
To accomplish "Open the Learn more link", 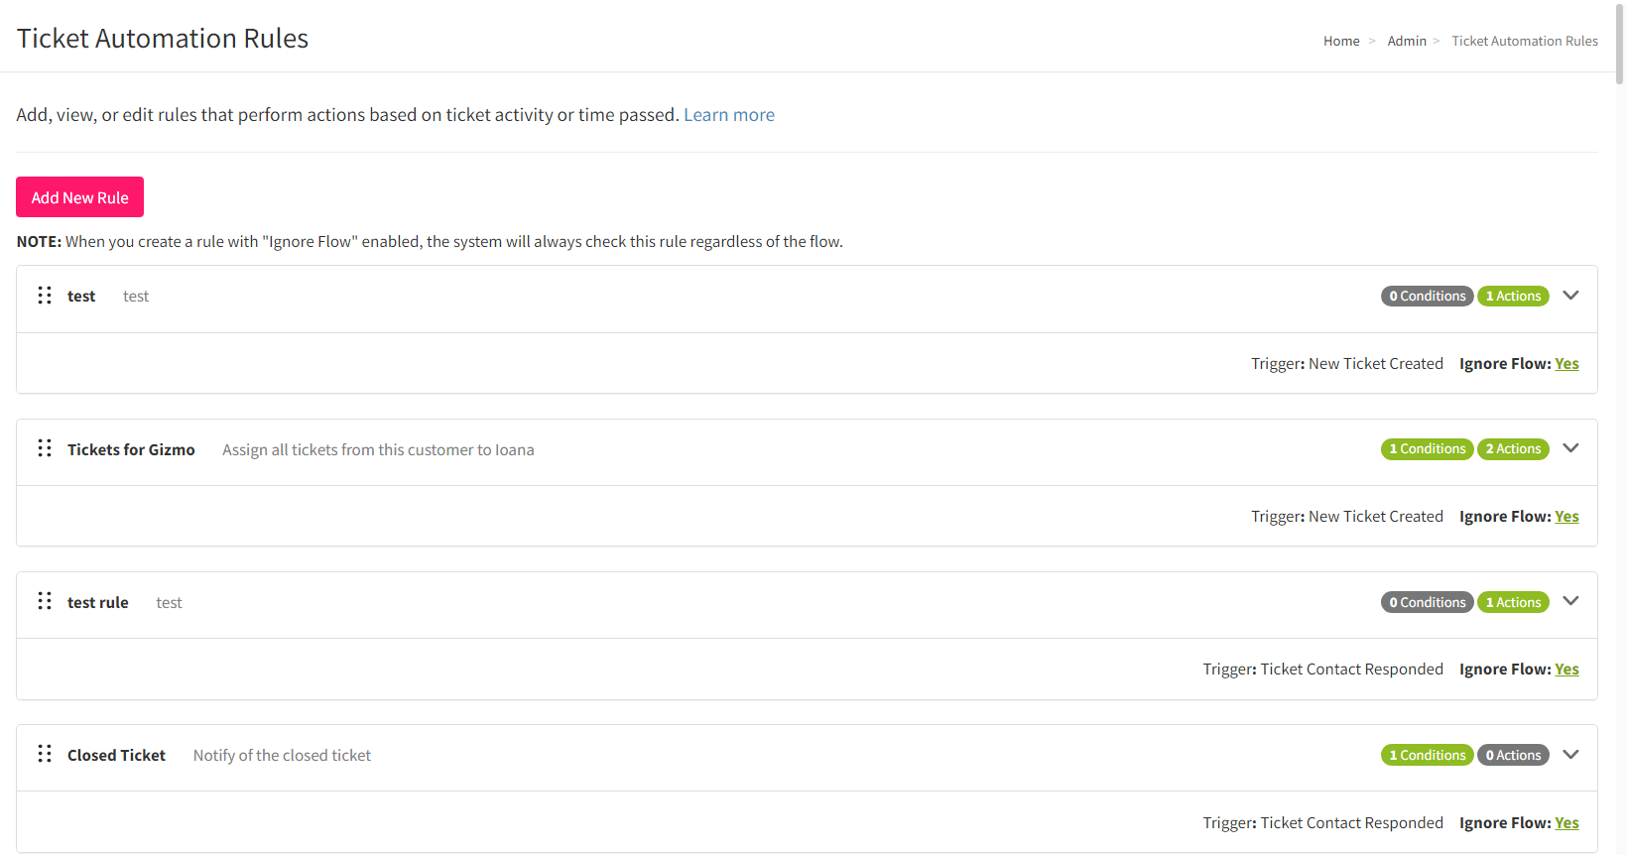I will (728, 115).
